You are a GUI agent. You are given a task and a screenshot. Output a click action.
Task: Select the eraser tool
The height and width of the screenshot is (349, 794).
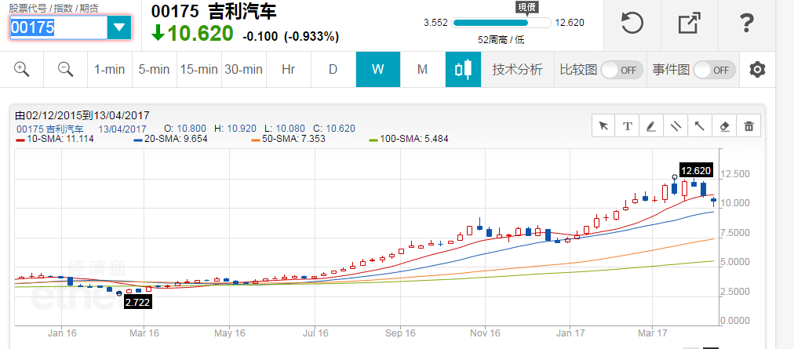click(x=724, y=125)
